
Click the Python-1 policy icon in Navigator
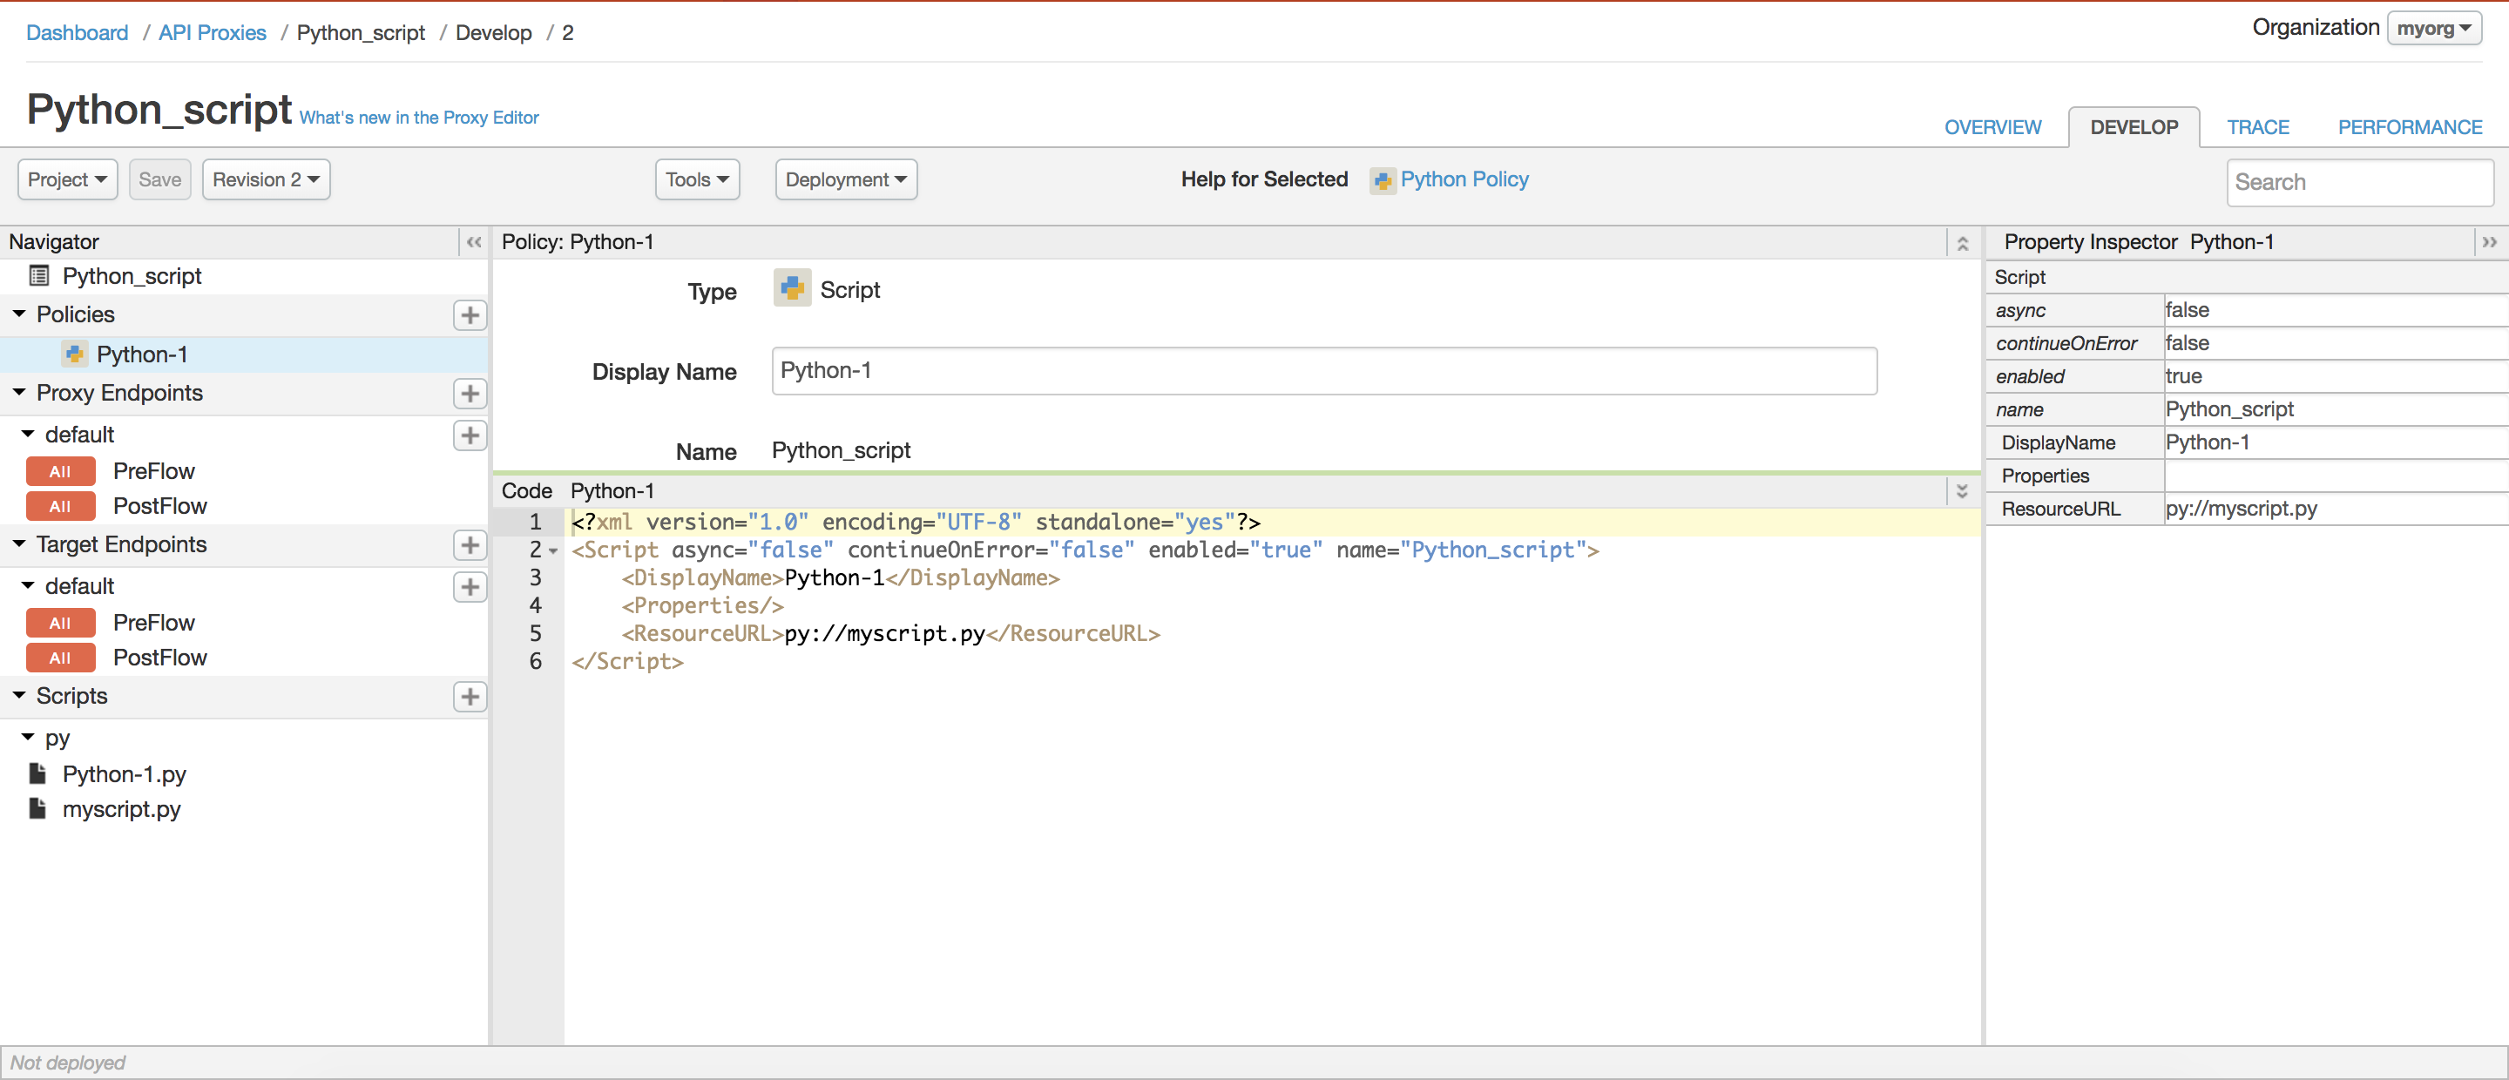pos(67,352)
